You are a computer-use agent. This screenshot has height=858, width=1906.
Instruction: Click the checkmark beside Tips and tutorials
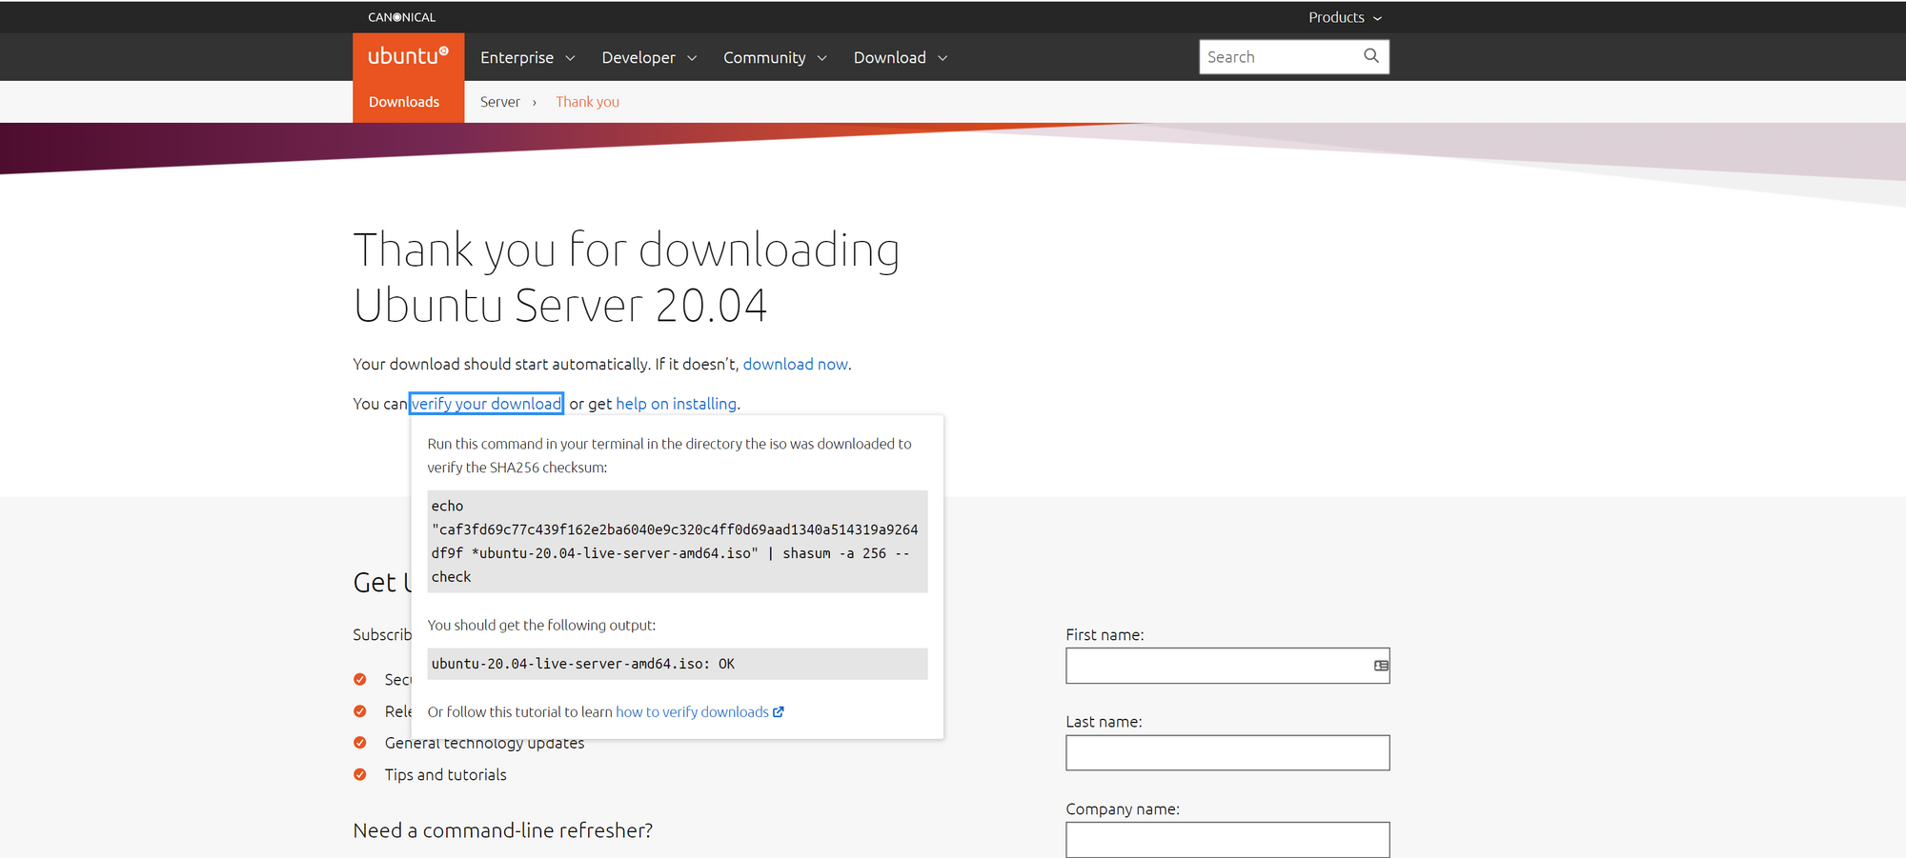coord(360,774)
